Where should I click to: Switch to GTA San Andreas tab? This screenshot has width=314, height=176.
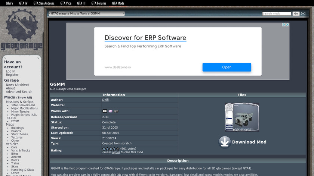pos(44,3)
